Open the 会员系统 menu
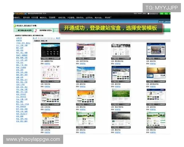The height and width of the screenshot is (147, 184). [x=89, y=18]
